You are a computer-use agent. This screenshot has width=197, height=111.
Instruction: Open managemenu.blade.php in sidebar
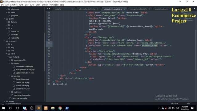(x=25, y=70)
